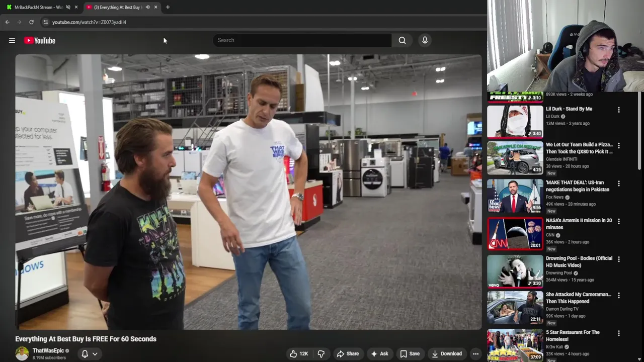Open 5 Star Restaurant For The Homeless thumbnail
Viewport: 644px width, 362px height.
515,345
